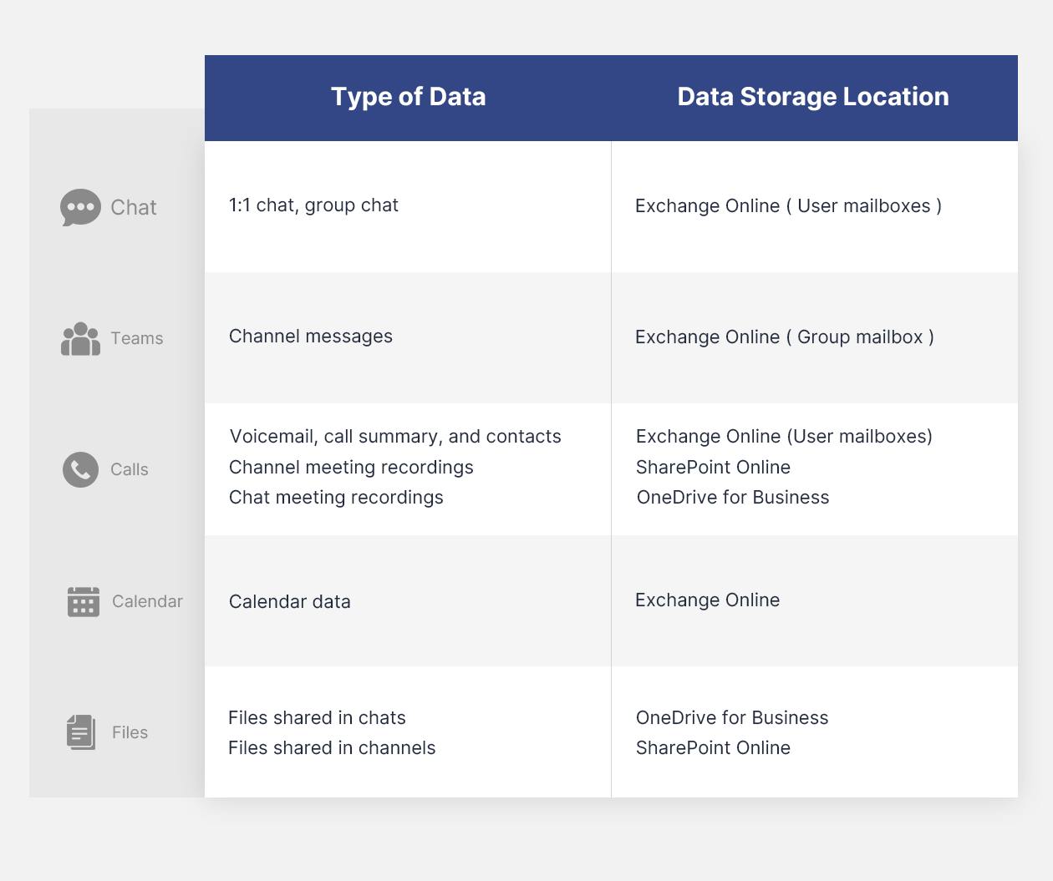The height and width of the screenshot is (881, 1053).
Task: Click 'OneDrive for Business' in Files row
Action: (x=732, y=718)
